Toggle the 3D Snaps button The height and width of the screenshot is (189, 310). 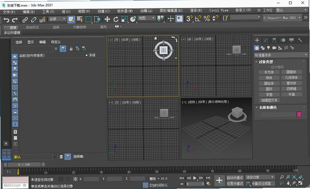pyautogui.click(x=189, y=19)
